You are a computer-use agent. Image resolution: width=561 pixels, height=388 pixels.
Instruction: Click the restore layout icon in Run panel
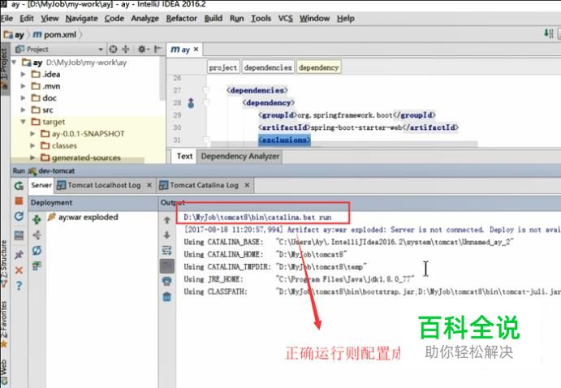coord(19,235)
